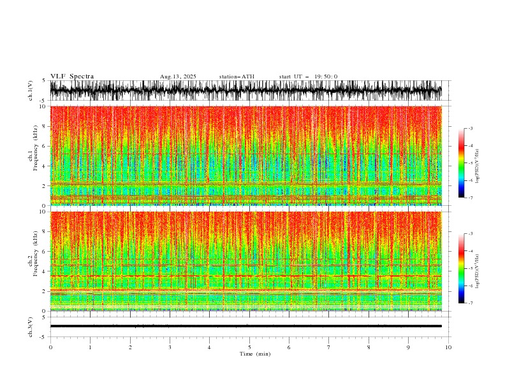The height and width of the screenshot is (390, 505).
Task: Click the ch.1 waveform trace at top
Action: click(x=245, y=90)
